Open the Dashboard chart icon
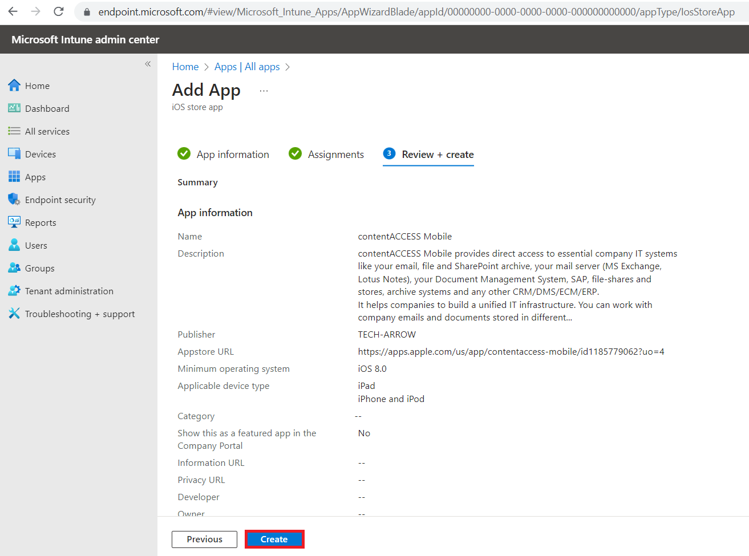 pyautogui.click(x=14, y=108)
